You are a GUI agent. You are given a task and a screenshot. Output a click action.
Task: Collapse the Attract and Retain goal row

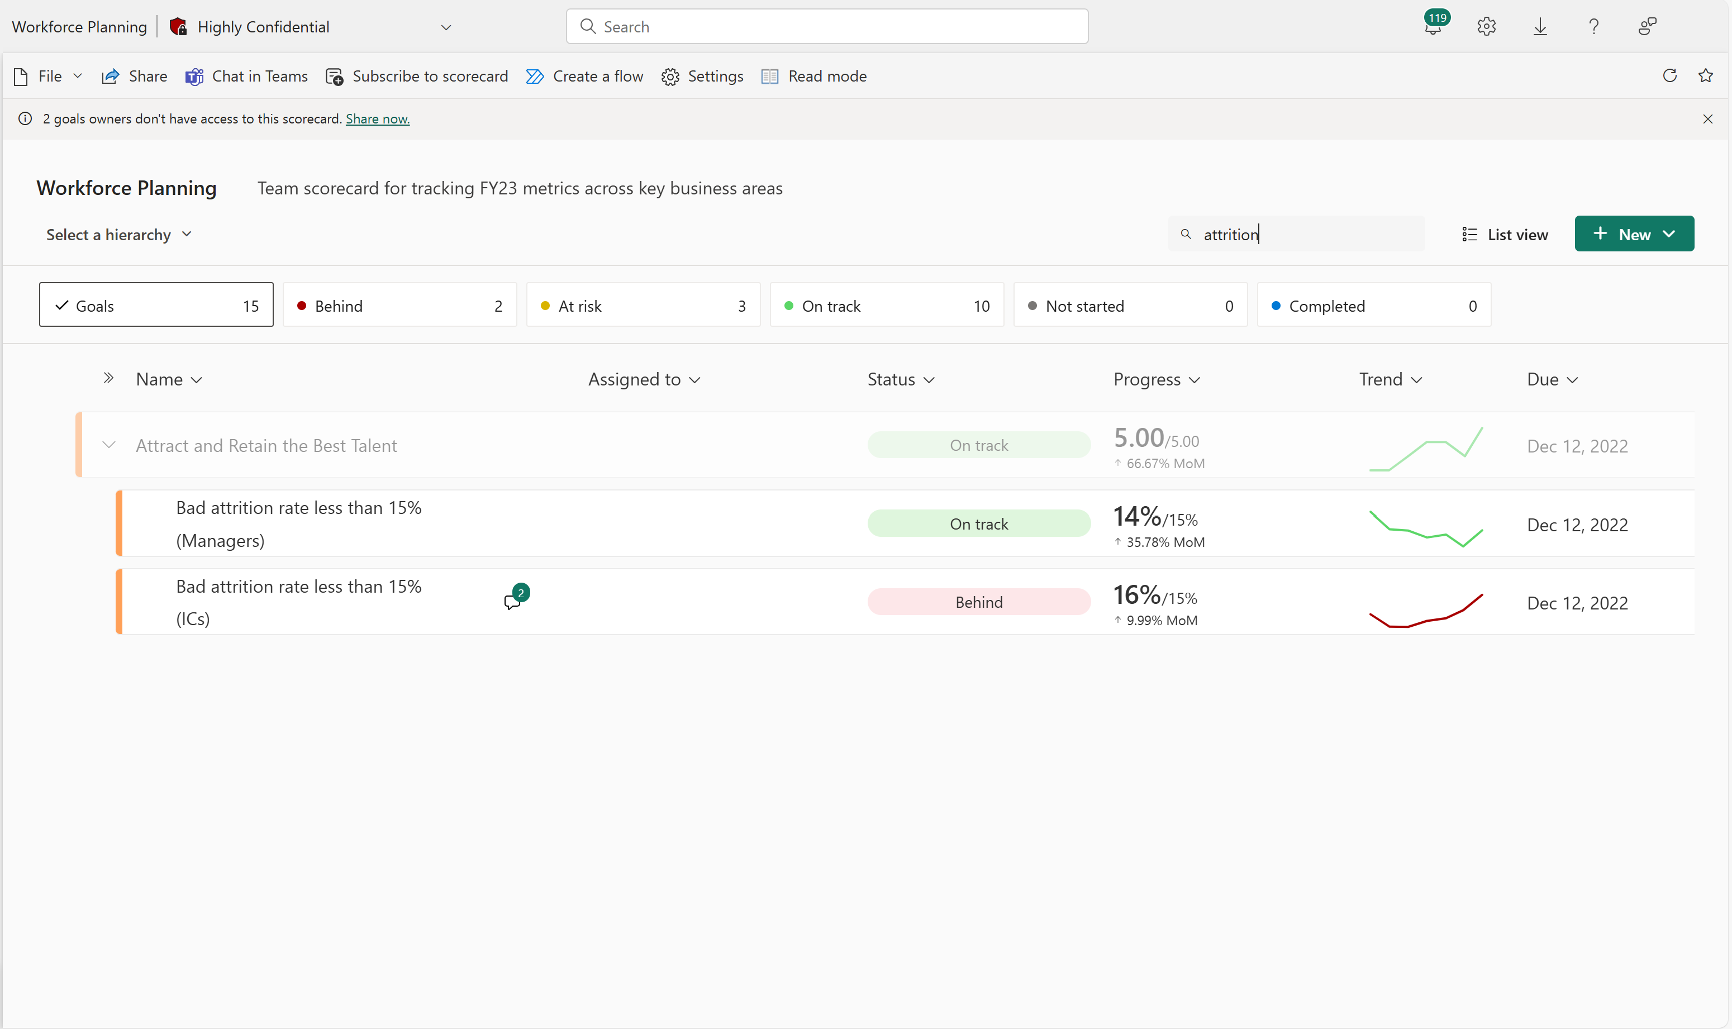pyautogui.click(x=108, y=445)
